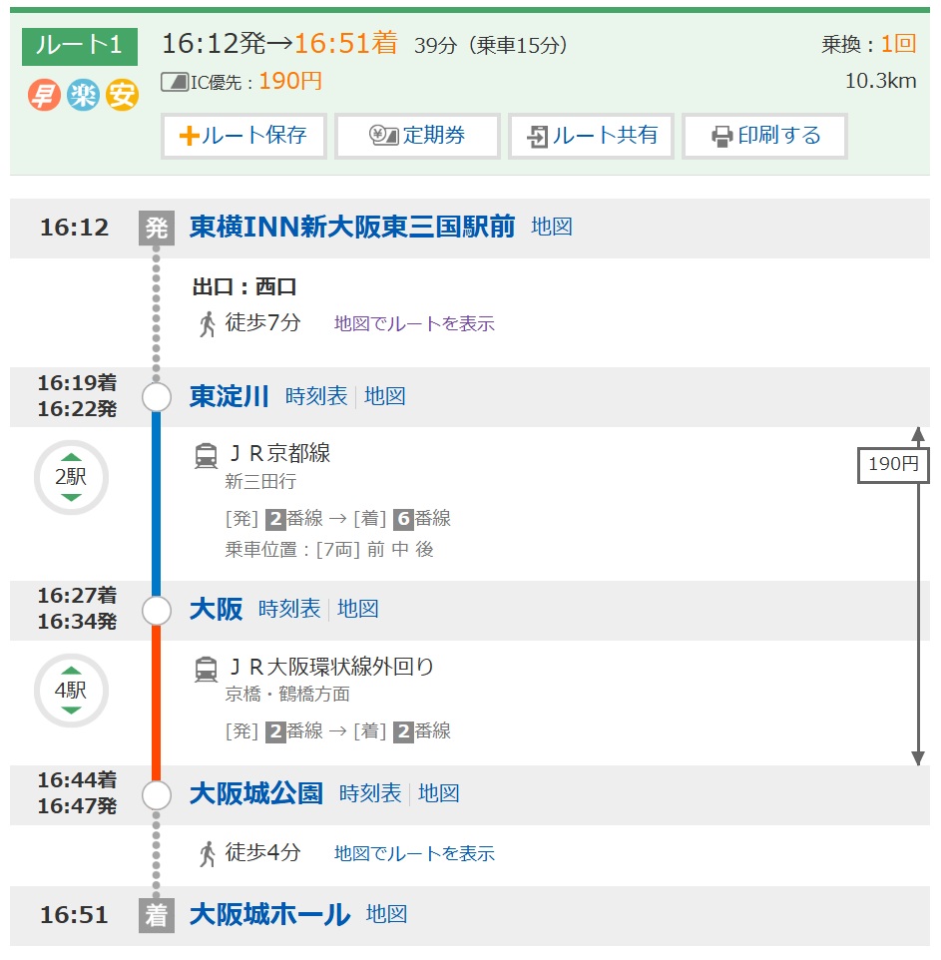Open 地図 for 東淀川 station
The width and height of the screenshot is (941, 960).
(384, 396)
